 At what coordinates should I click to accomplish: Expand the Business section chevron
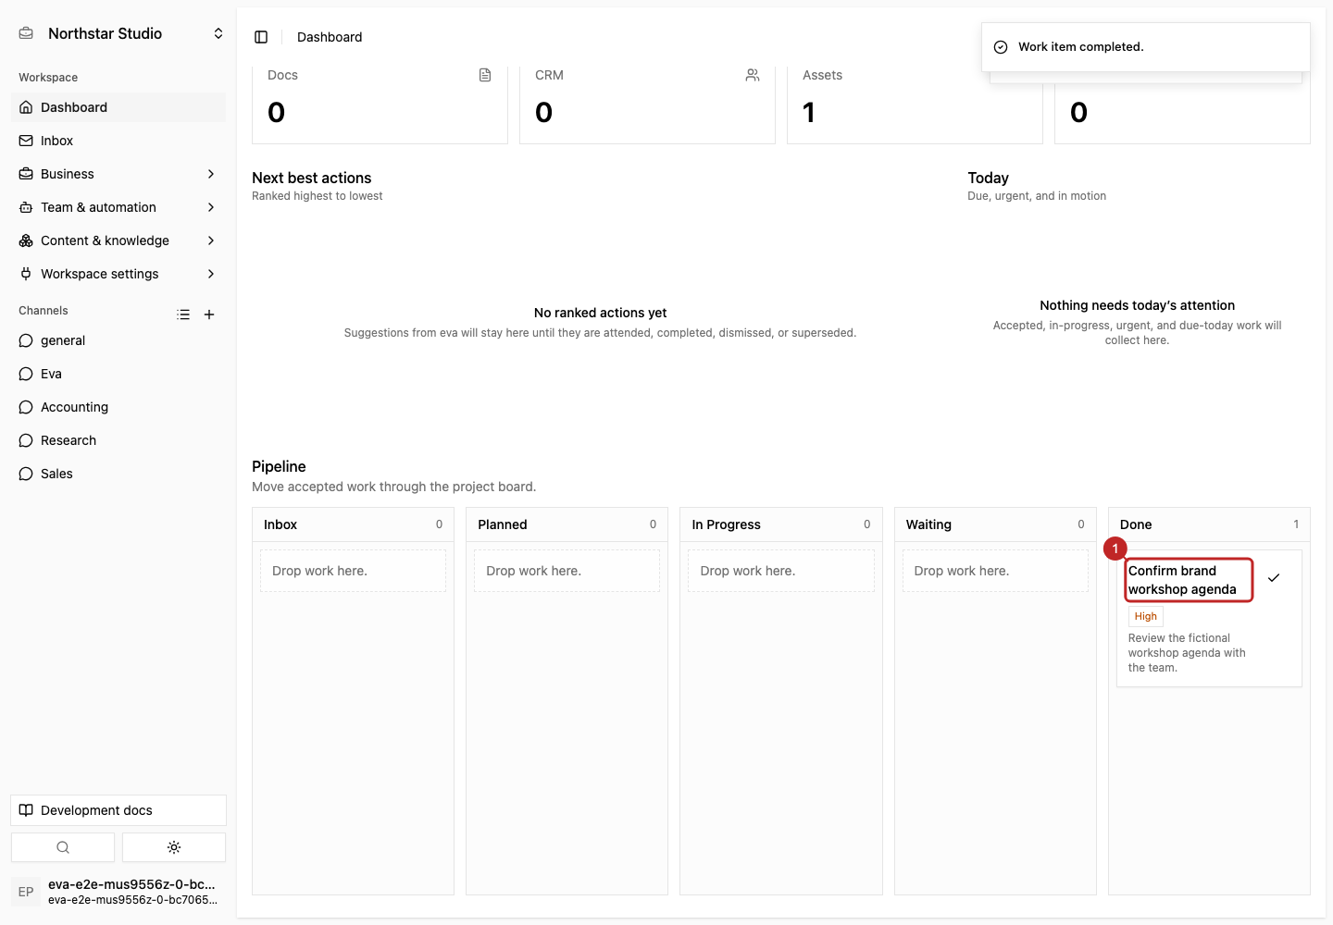(211, 174)
